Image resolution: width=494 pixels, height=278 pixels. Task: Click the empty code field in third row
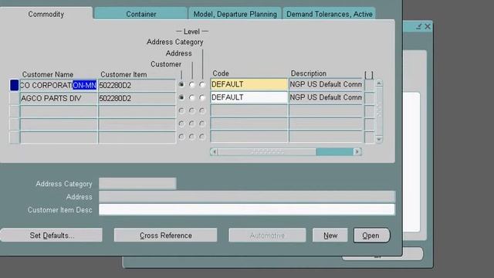[249, 110]
